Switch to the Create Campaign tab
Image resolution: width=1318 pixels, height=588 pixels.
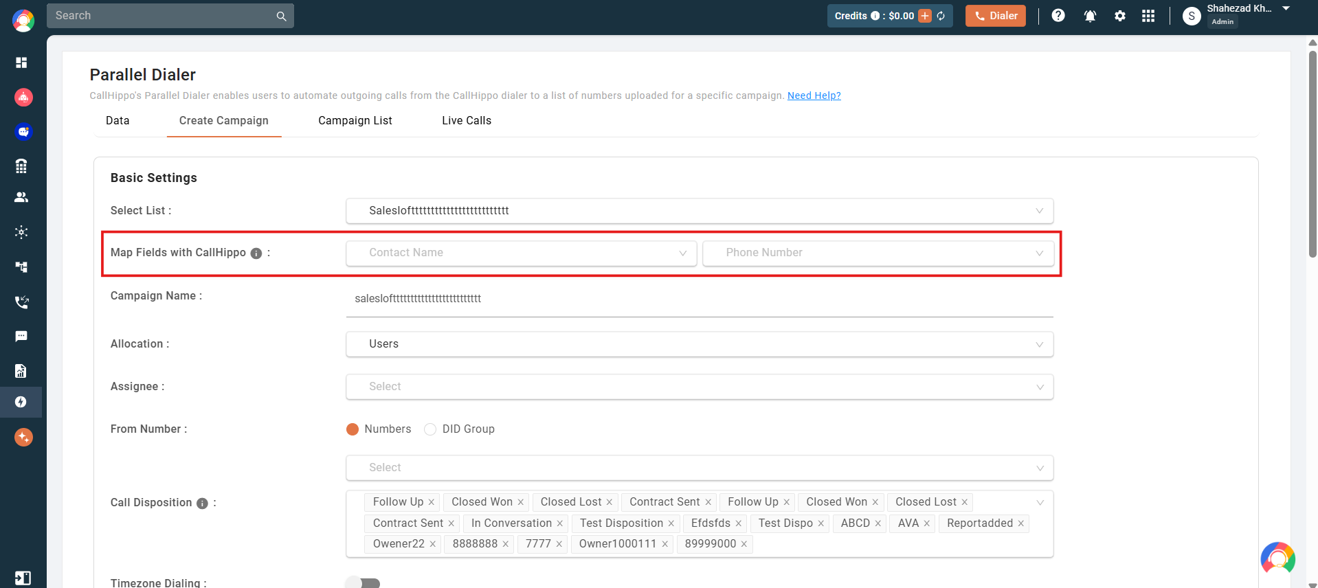click(x=224, y=121)
